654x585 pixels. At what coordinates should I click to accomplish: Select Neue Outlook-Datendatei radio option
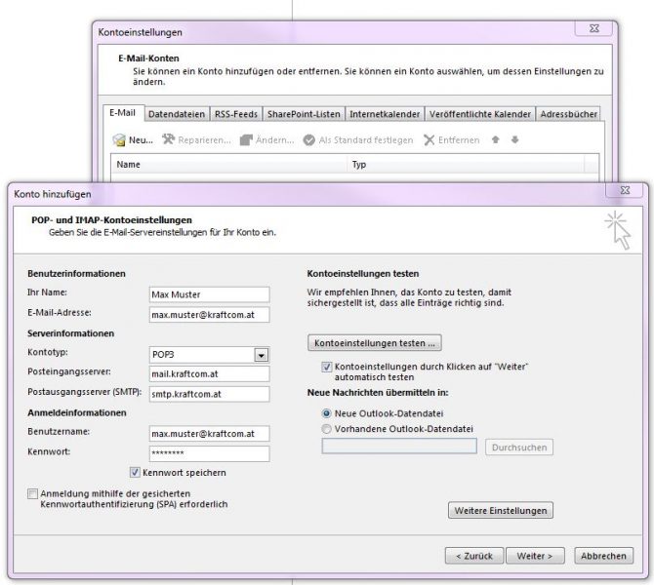point(327,412)
